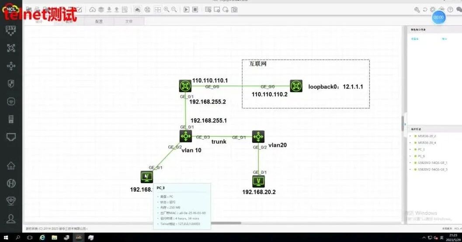Click the trunk link label
Viewport: 462px width, 242px height.
219,142
